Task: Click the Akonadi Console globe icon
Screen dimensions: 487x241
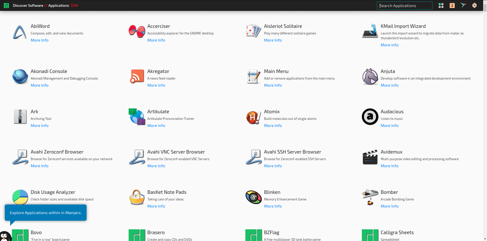Action: click(20, 77)
